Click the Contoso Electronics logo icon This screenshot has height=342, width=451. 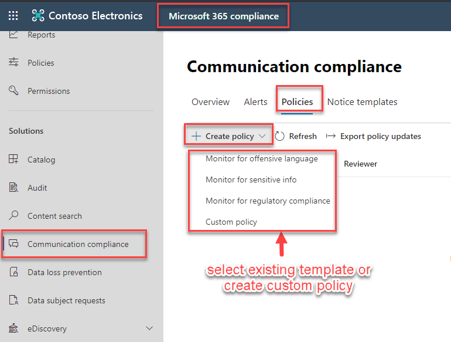coord(38,16)
